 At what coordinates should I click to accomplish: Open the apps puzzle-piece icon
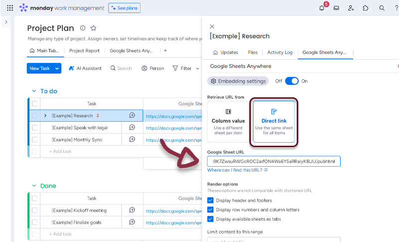[x=365, y=8]
